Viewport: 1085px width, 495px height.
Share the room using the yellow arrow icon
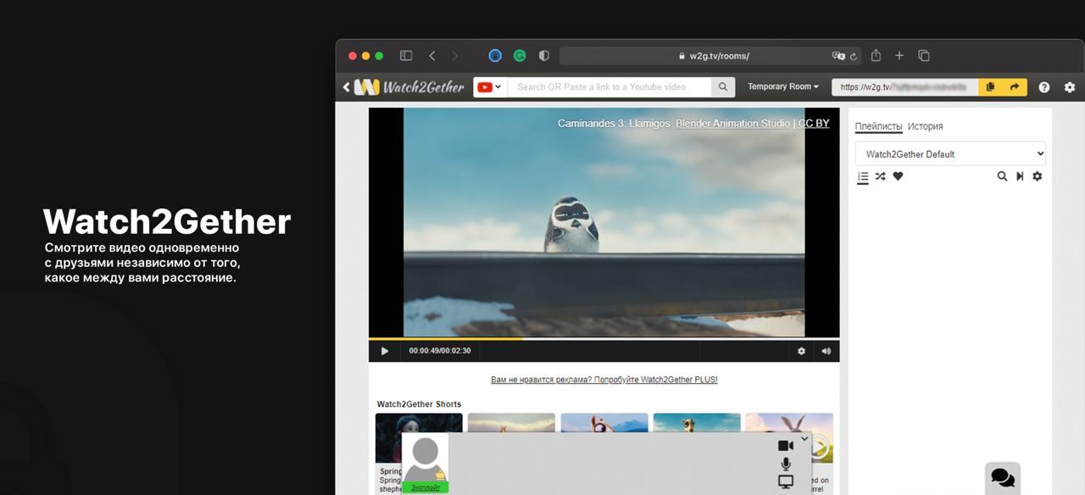tap(1015, 86)
